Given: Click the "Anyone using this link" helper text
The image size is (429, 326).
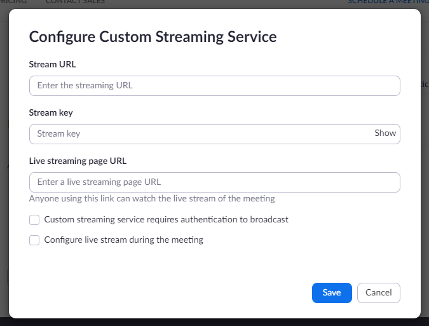Looking at the screenshot, I should click(152, 199).
